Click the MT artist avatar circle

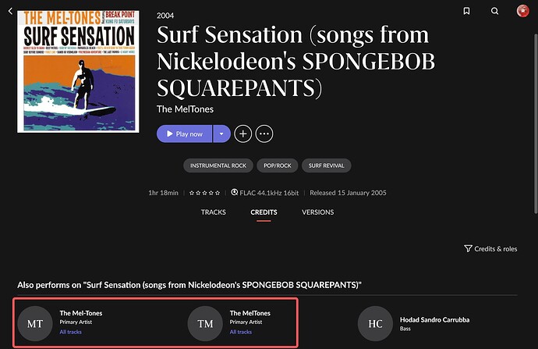click(35, 323)
